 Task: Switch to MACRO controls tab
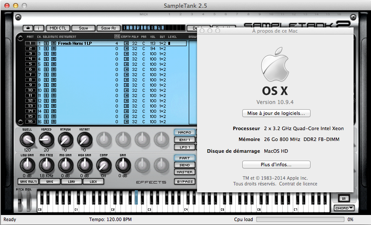point(185,132)
